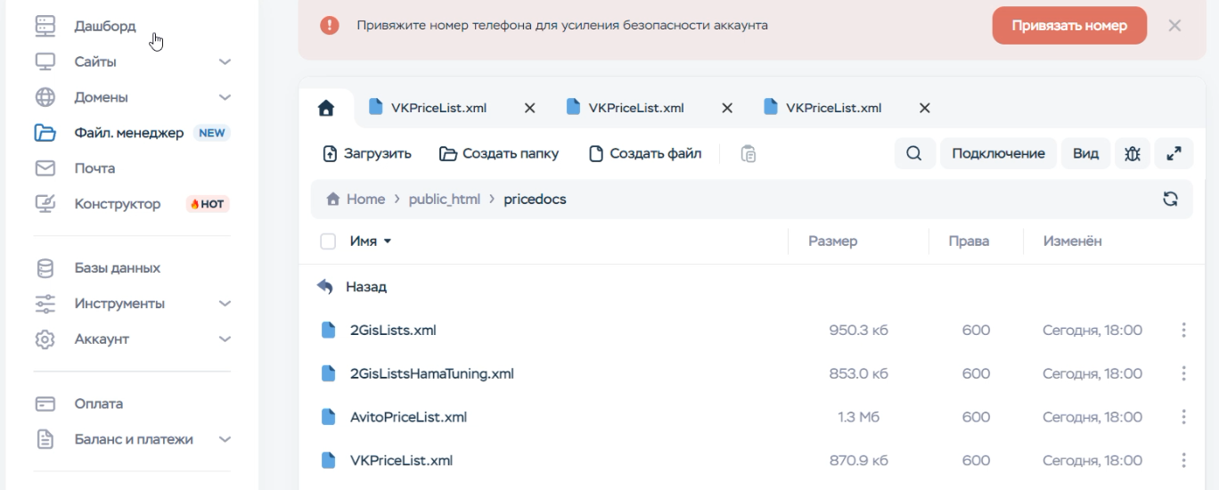Open the Подключение button
Screen dimensions: 1219x490
point(998,153)
